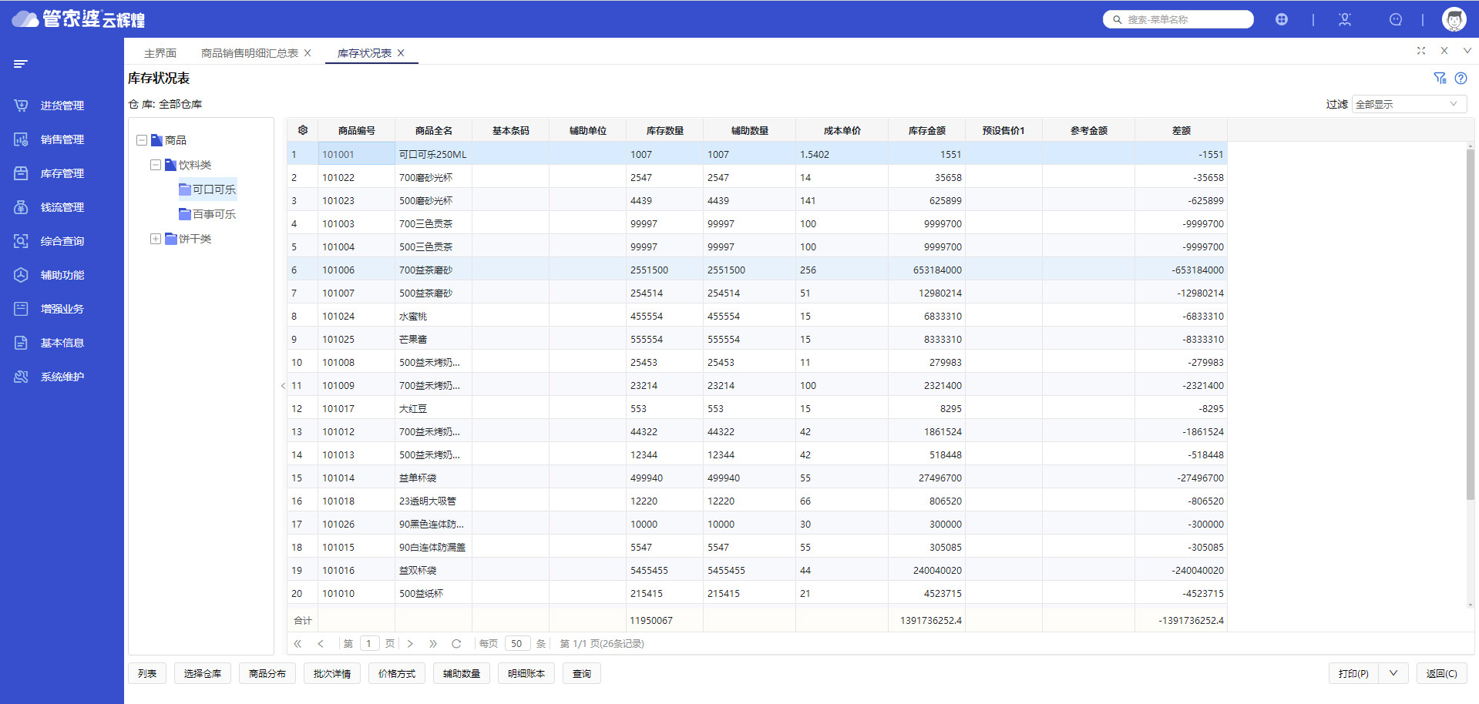Open the filter settings icon at top right
The height and width of the screenshot is (704, 1479).
point(1439,78)
